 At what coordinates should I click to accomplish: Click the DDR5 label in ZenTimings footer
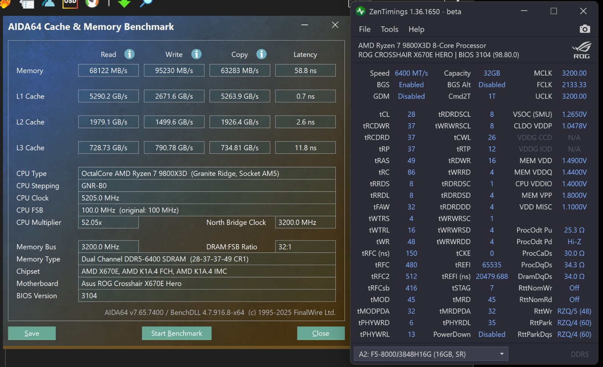tap(579, 354)
